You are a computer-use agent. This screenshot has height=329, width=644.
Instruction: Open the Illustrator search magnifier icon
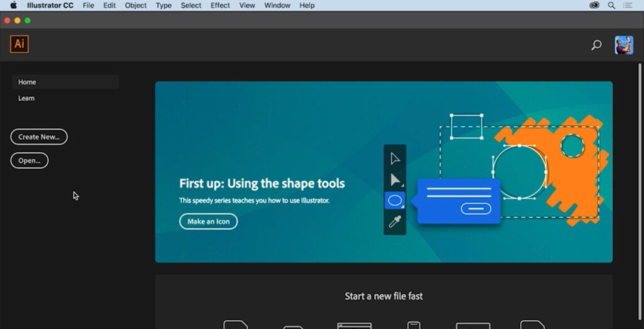[596, 45]
